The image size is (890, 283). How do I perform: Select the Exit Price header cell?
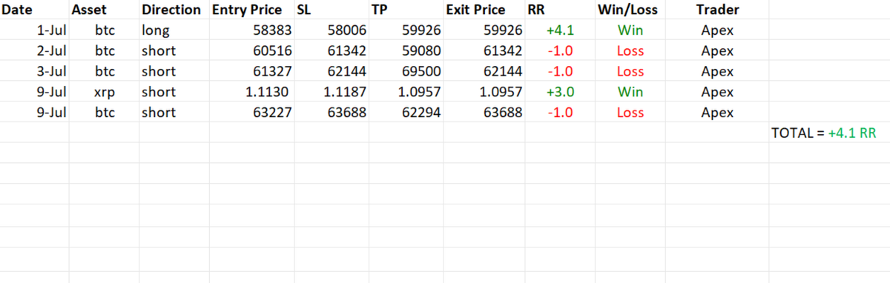coord(484,10)
